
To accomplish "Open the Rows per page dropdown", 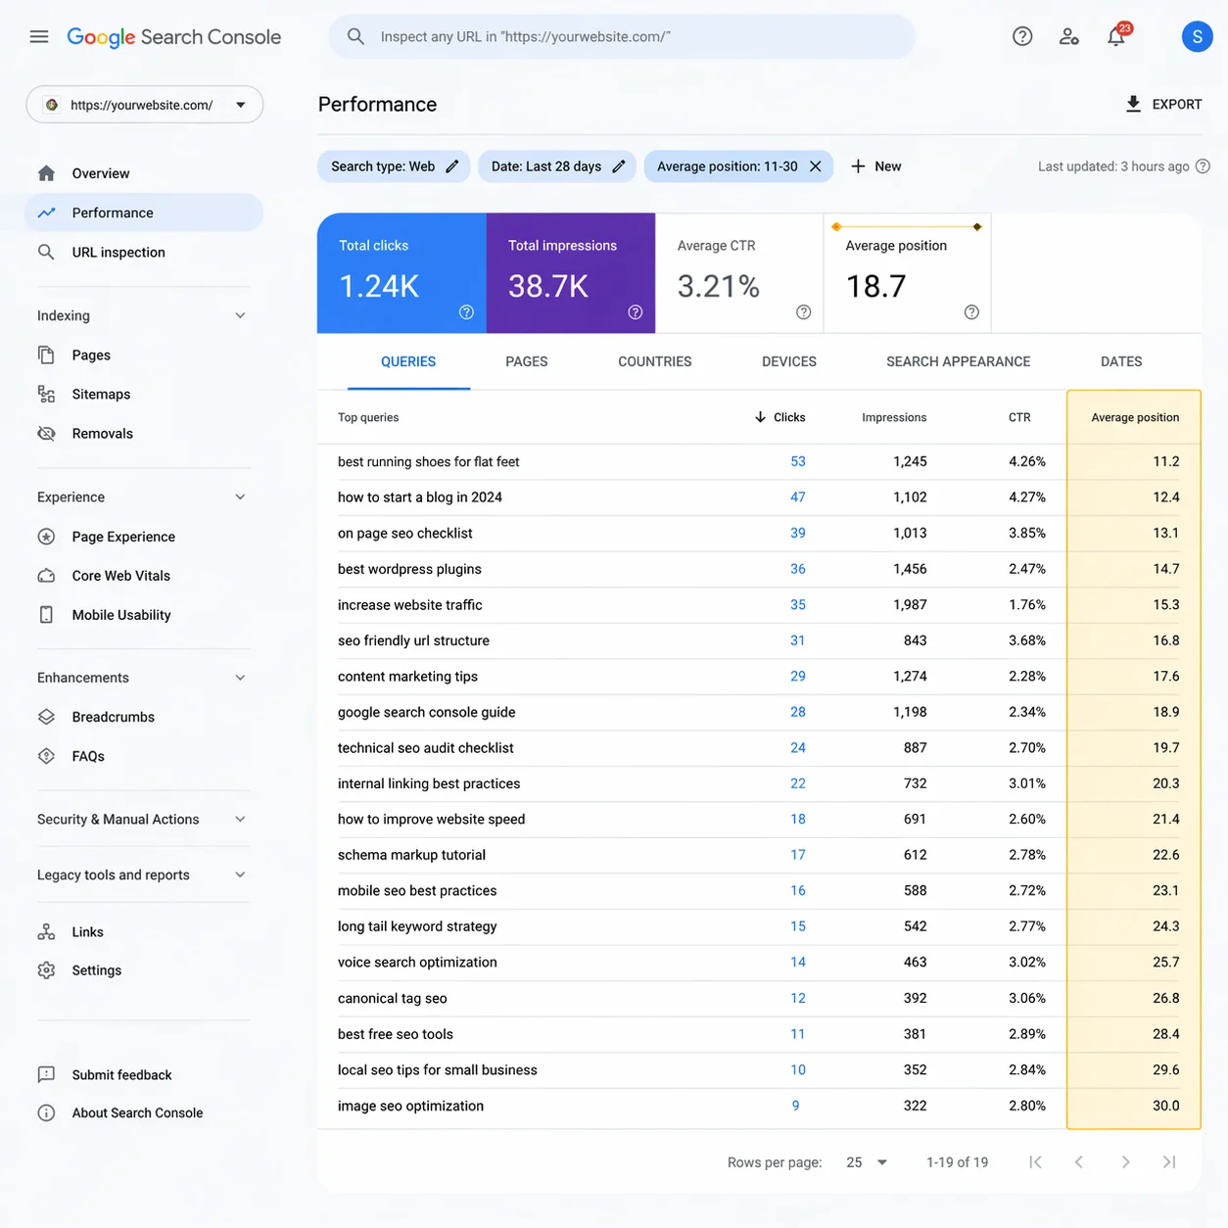I will 867,1162.
